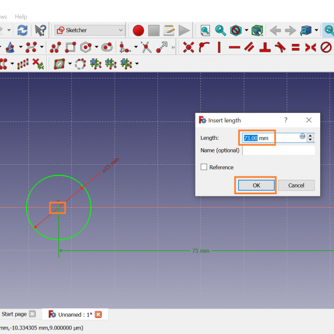
Task: Select the create polyline tool
Action: tap(56, 47)
